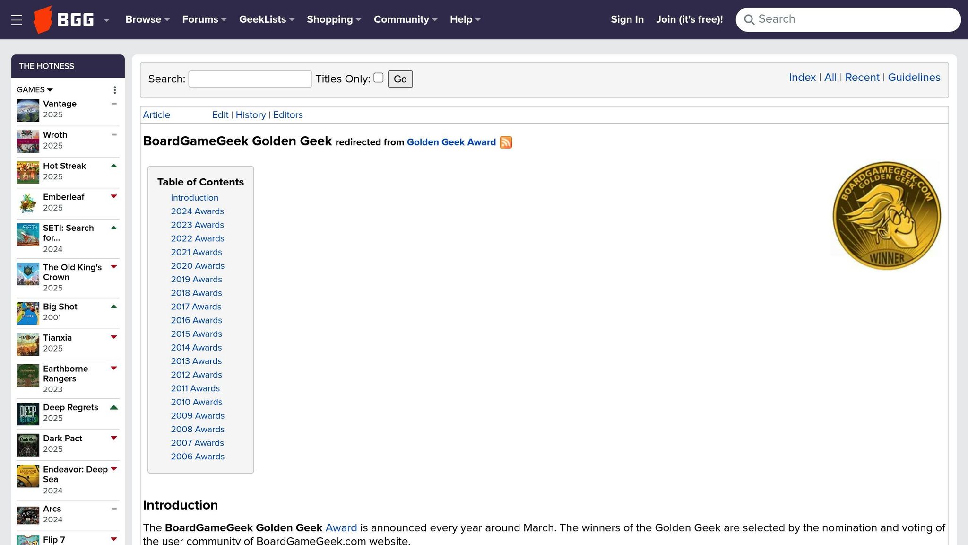This screenshot has height=545, width=968.
Task: Expand the GAMES hotness dropdown
Action: pos(35,89)
